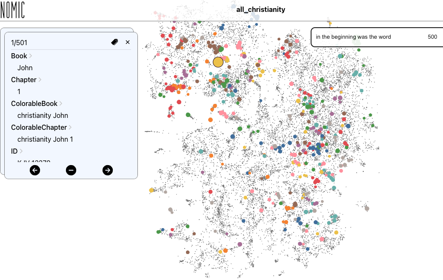Click the Nomic logo
This screenshot has width=443, height=280.
[x=12, y=10]
